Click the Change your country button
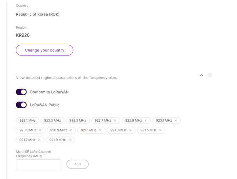This screenshot has height=179, width=237. click(x=44, y=50)
